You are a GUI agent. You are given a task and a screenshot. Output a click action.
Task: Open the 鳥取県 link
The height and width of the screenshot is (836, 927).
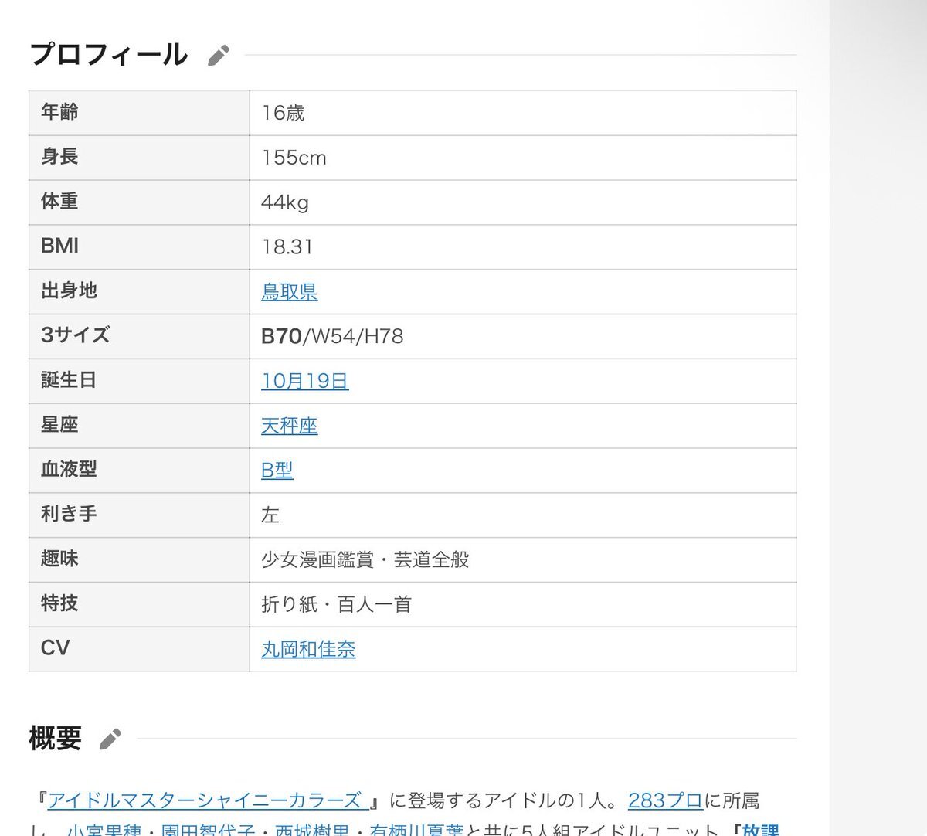click(290, 292)
